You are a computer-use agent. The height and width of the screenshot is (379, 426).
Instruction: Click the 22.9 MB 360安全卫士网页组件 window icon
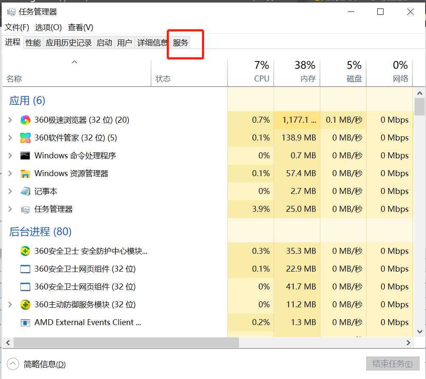25,269
